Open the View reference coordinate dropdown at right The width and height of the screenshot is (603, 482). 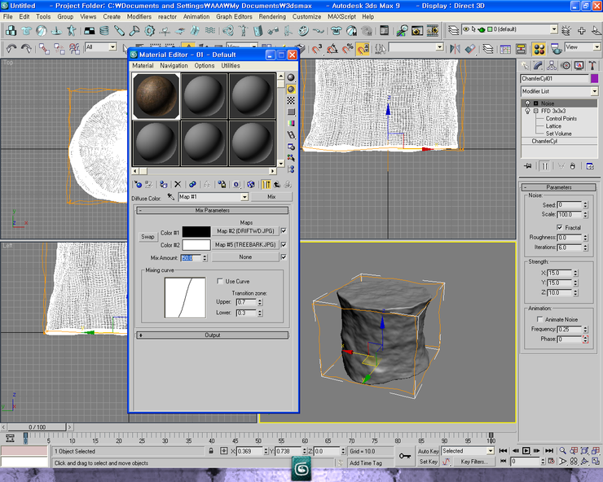coord(596,47)
